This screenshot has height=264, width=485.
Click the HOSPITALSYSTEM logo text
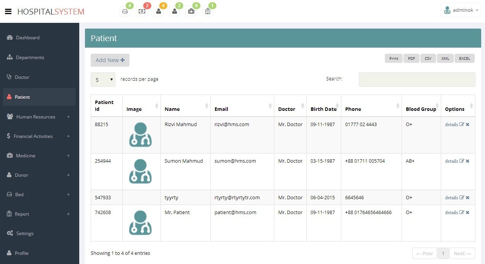[x=51, y=11]
